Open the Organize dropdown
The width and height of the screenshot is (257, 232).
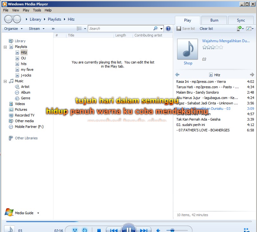click(x=13, y=29)
